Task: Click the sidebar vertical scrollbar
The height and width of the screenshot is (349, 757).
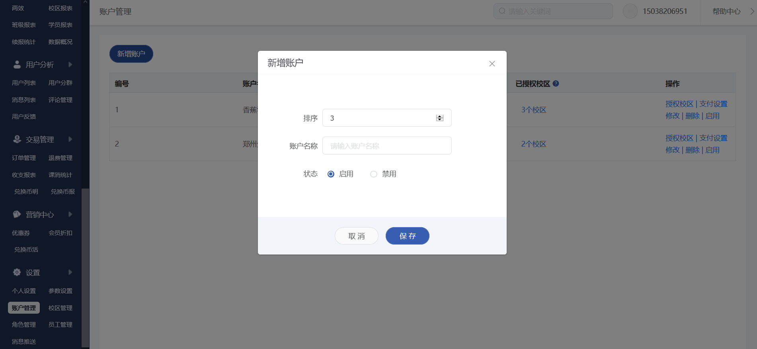Action: (x=85, y=268)
